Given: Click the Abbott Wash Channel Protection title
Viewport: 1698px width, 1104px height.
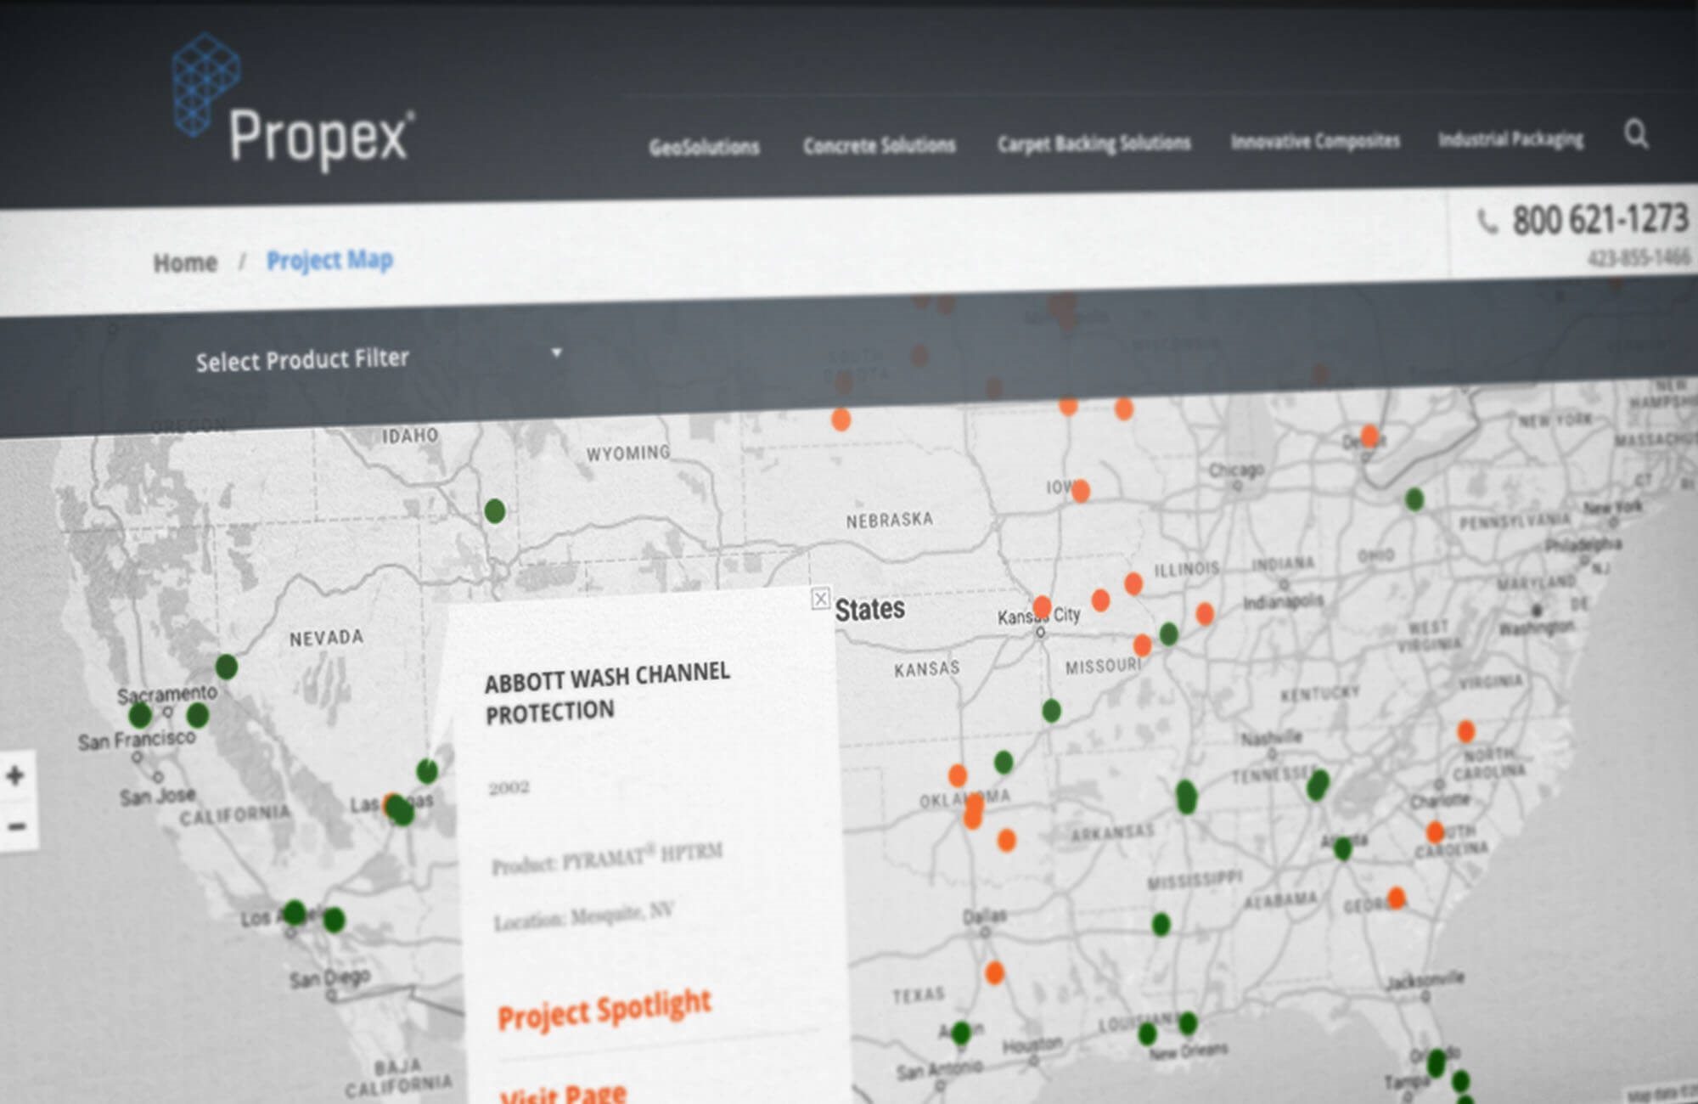Looking at the screenshot, I should coord(606,692).
